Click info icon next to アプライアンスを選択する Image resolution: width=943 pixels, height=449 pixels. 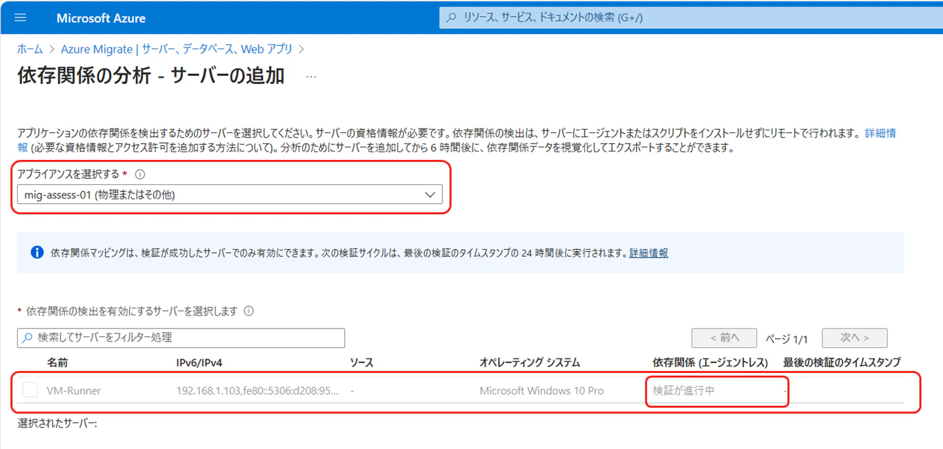coord(139,175)
